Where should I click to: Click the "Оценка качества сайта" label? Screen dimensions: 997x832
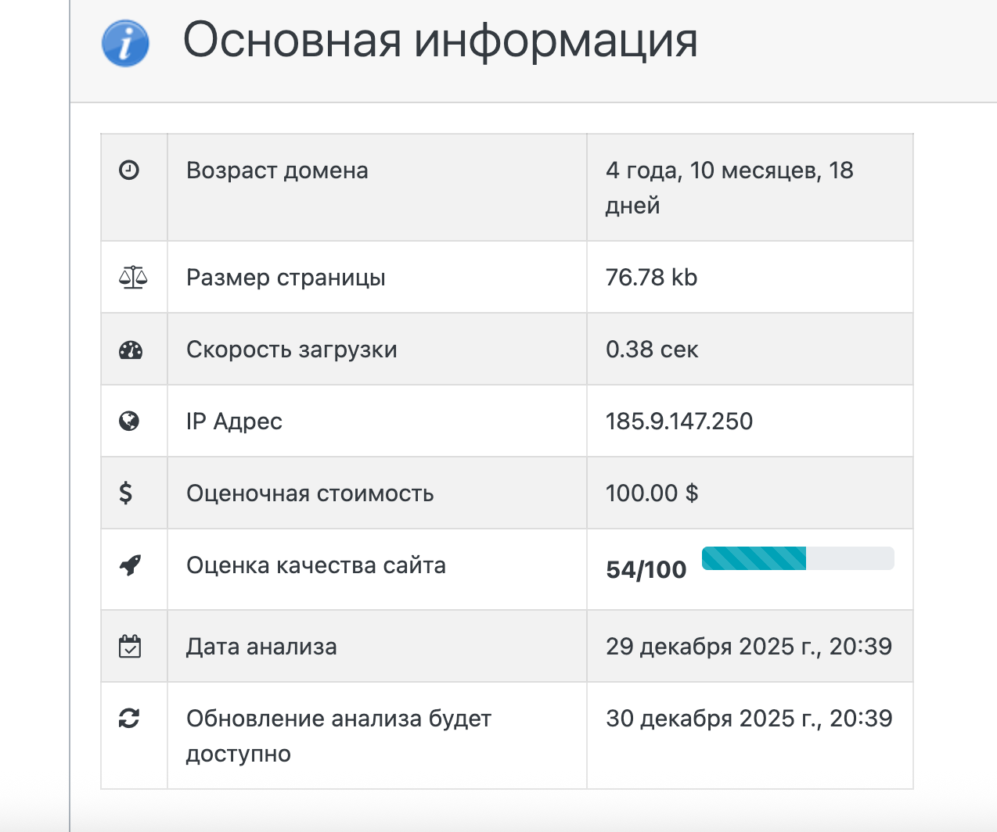[316, 565]
